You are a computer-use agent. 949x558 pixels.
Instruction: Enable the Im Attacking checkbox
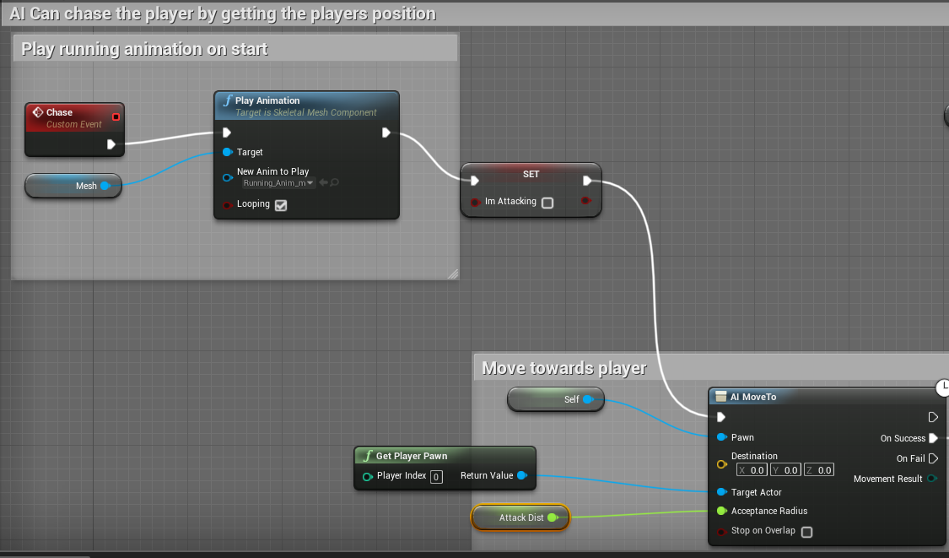click(547, 203)
